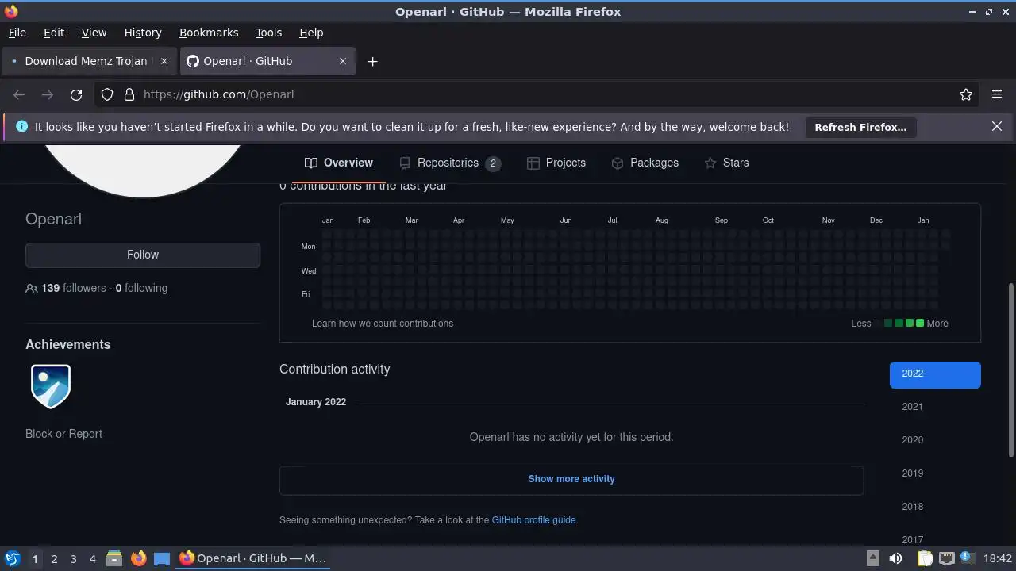This screenshot has height=571, width=1016.
Task: Click the Packages cube icon
Action: pos(618,163)
